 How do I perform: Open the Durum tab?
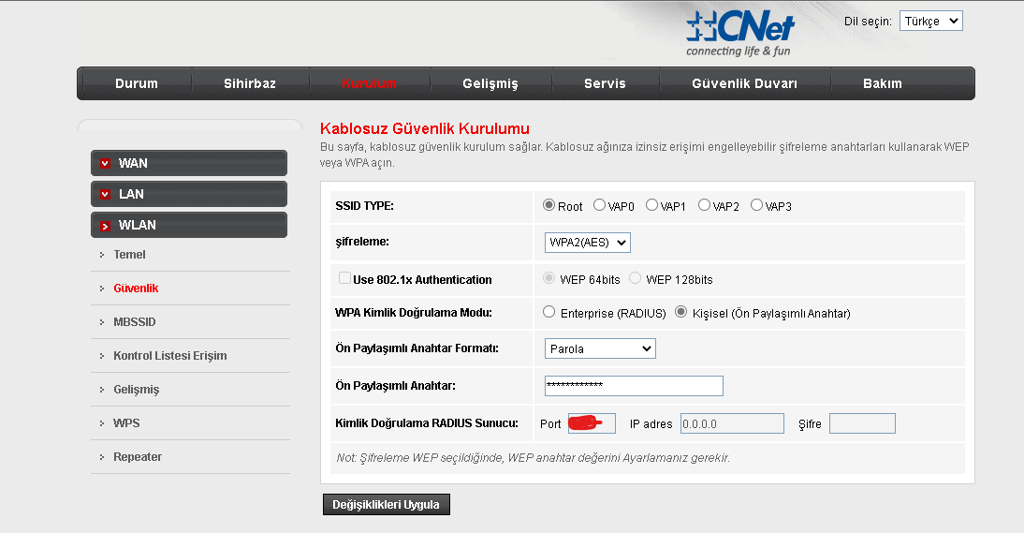pos(136,83)
